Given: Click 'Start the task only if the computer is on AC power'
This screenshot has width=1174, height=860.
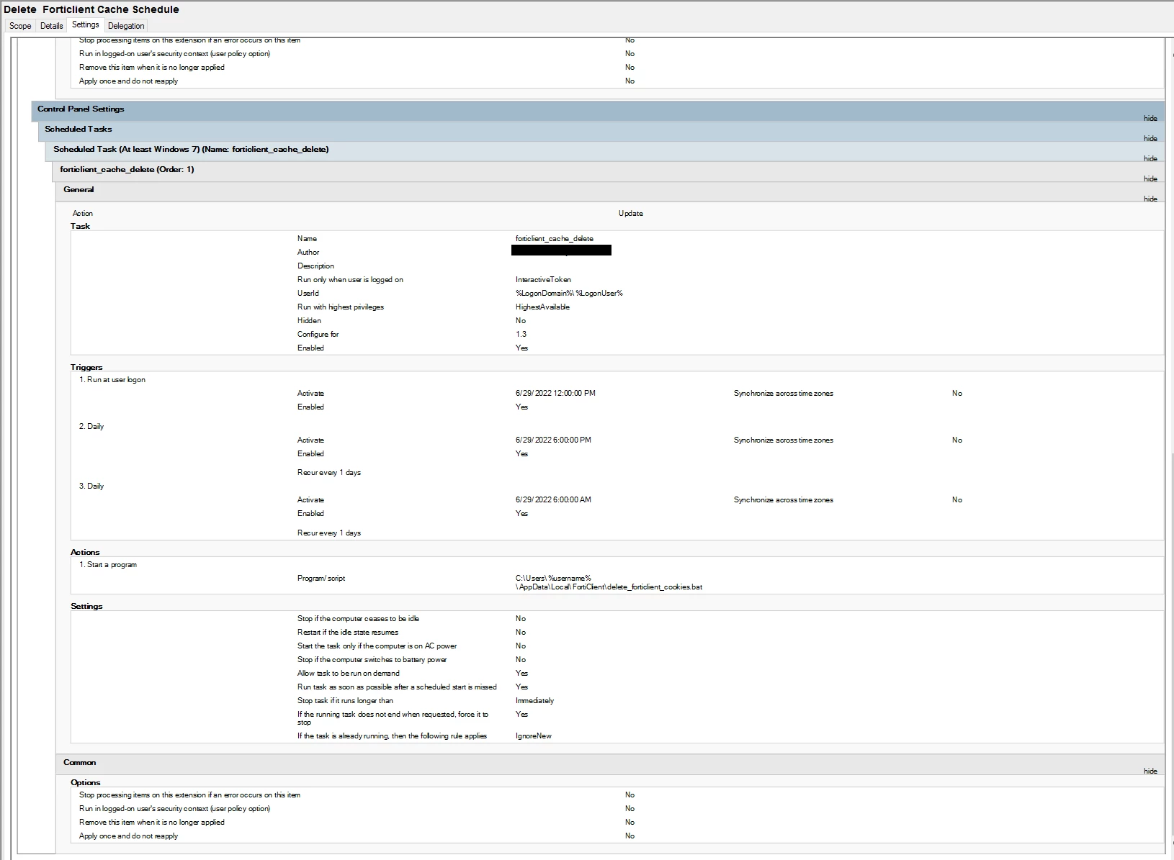Looking at the screenshot, I should click(377, 646).
